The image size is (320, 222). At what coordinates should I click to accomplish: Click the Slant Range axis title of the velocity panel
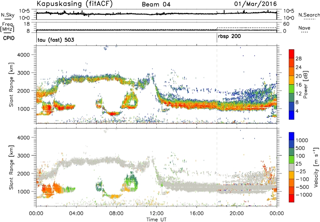(11, 167)
